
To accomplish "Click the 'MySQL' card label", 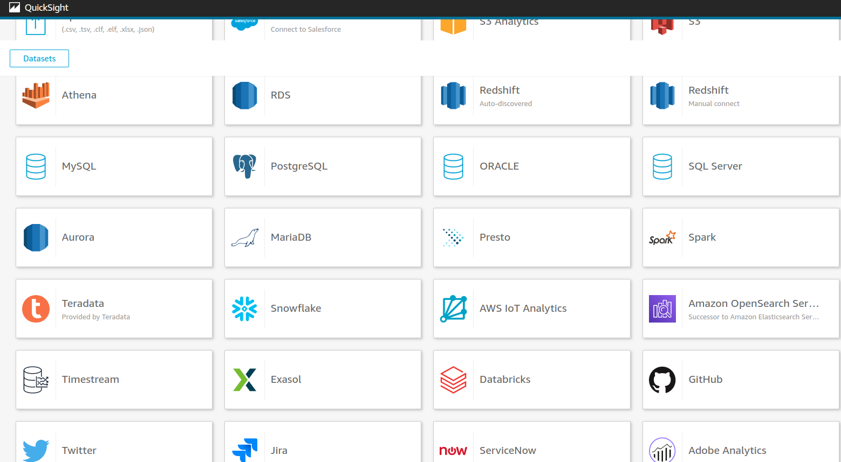I will [x=79, y=166].
